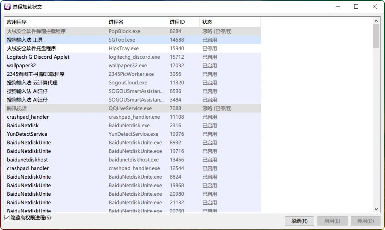The width and height of the screenshot is (385, 230).
Task: Select the 火绒安全软件托盘程序 row
Action: pyautogui.click(x=133, y=49)
